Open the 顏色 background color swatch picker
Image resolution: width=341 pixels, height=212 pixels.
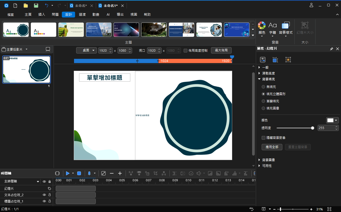[x=333, y=120]
